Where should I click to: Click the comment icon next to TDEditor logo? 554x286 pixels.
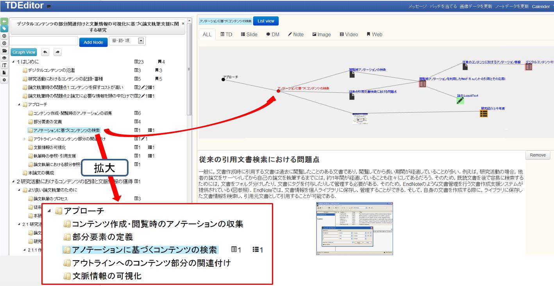coord(48,7)
